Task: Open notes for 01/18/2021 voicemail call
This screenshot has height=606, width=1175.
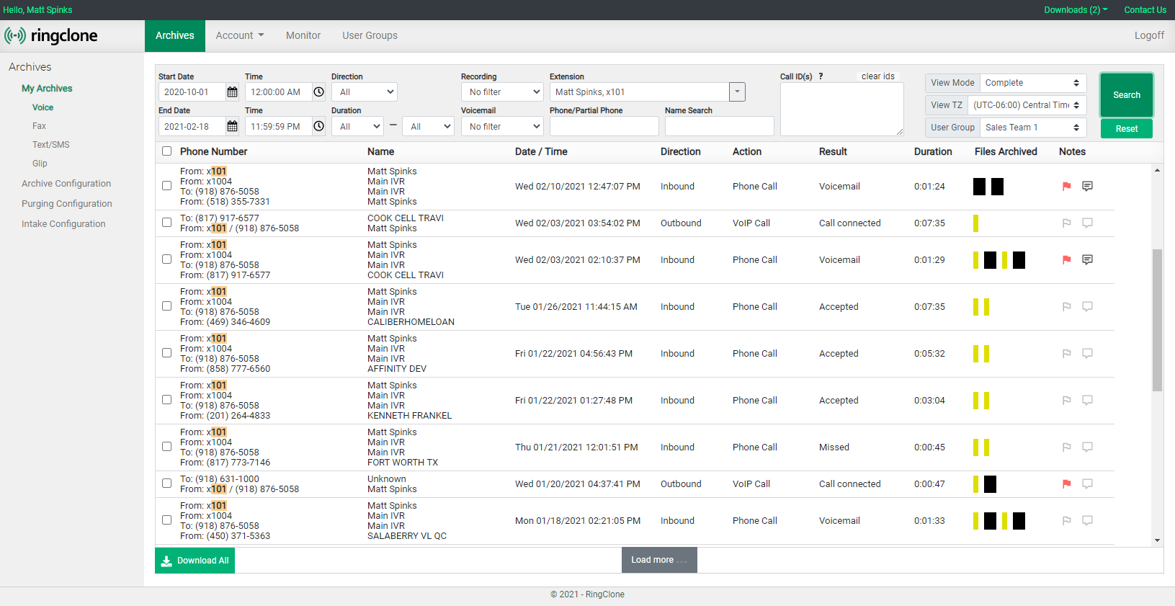Action: 1088,521
